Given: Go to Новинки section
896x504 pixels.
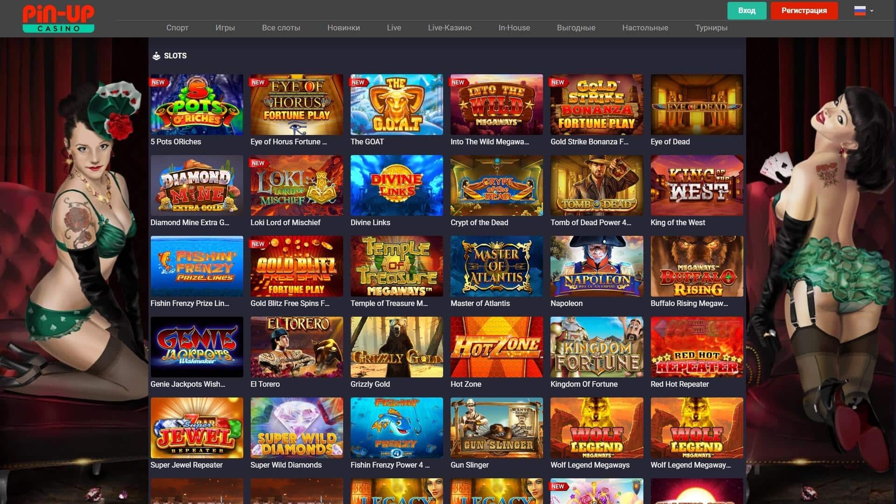Looking at the screenshot, I should 344,28.
